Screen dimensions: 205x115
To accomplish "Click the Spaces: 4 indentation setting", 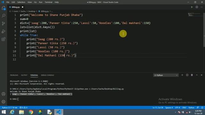I will [169, 108].
